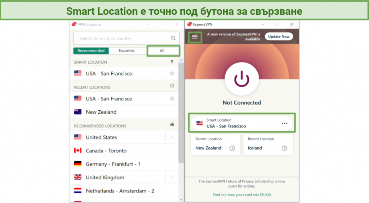369x203 pixels.
Task: Click the clock icon on New Zealand recent card
Action: coord(232,148)
